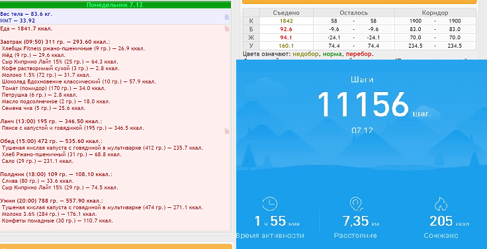Screen dimensions: 487x249
Task: Click the row label Ж in the nutrition table
Action: coord(251,38)
